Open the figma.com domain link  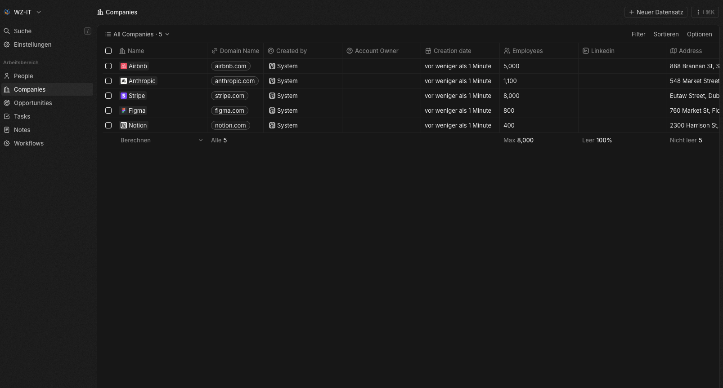(x=229, y=110)
